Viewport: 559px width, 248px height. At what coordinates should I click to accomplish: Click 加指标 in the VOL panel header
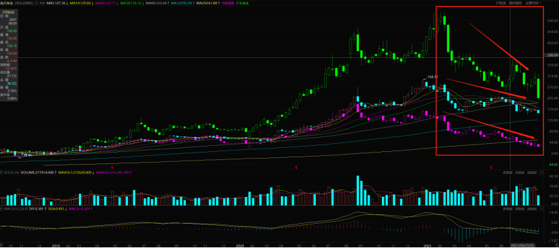(x=520, y=173)
